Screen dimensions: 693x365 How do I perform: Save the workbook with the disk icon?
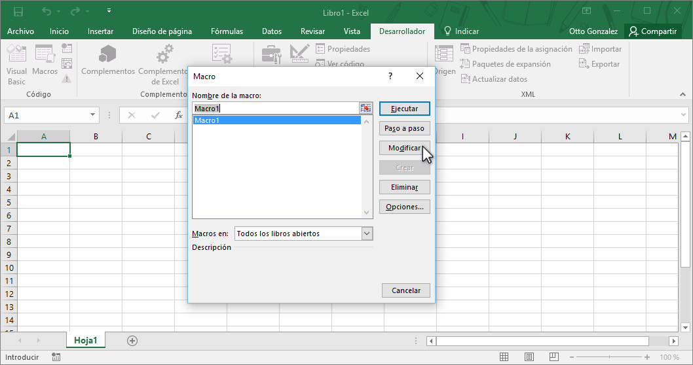[18, 12]
